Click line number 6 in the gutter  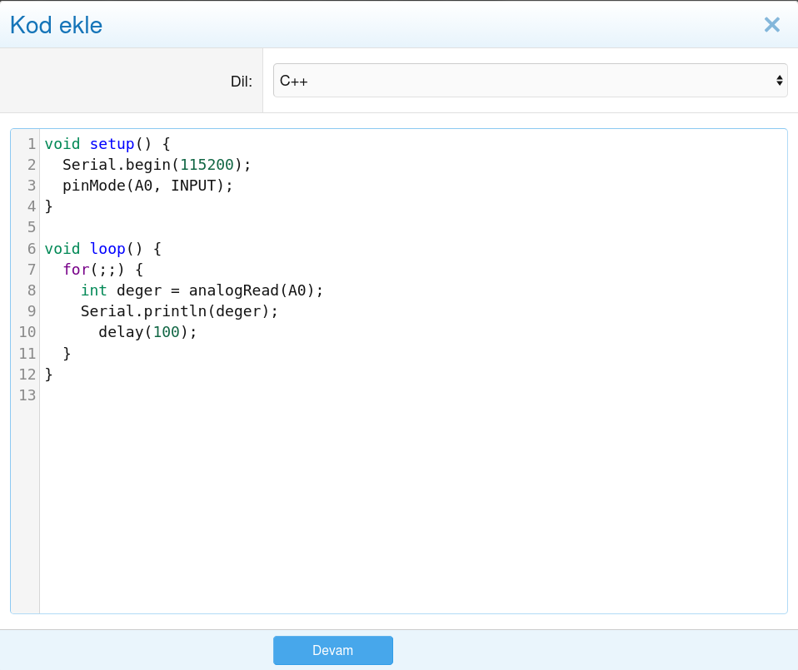tap(32, 249)
